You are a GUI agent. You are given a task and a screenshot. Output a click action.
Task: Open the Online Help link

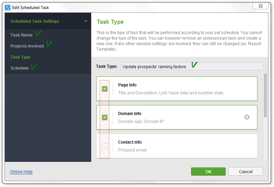click(21, 172)
